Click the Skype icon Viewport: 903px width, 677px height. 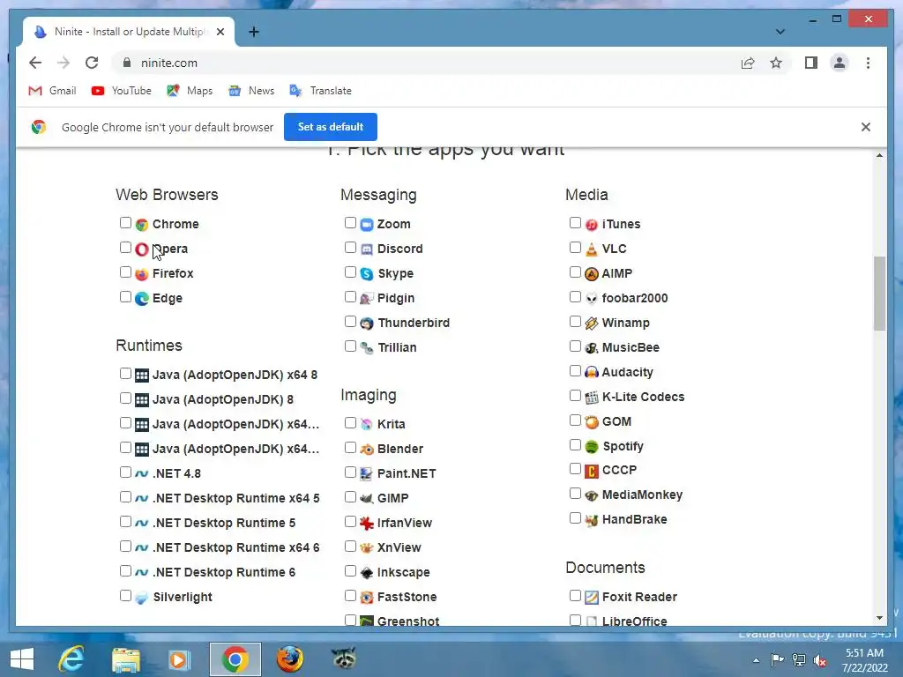(367, 274)
